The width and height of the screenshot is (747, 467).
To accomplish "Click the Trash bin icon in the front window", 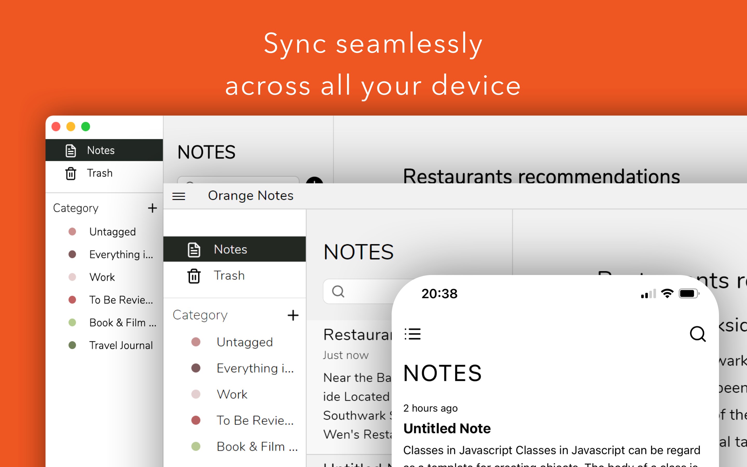I will tap(194, 276).
